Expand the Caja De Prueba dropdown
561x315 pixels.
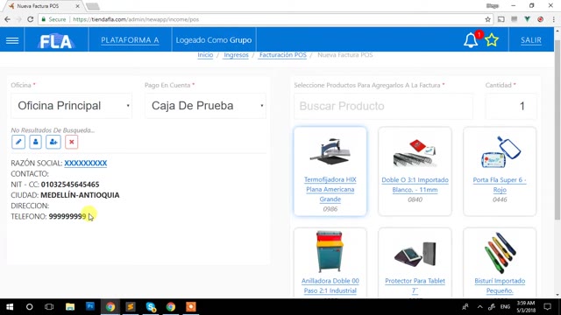point(205,106)
